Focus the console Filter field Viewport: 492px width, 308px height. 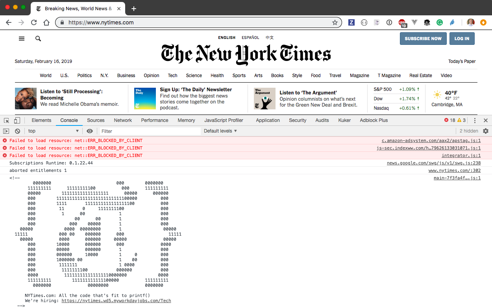[150, 131]
